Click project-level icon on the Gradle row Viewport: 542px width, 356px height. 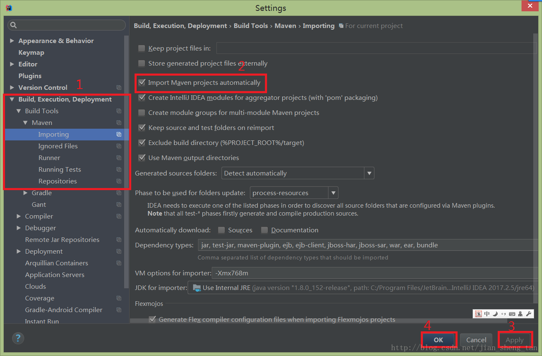coord(119,193)
